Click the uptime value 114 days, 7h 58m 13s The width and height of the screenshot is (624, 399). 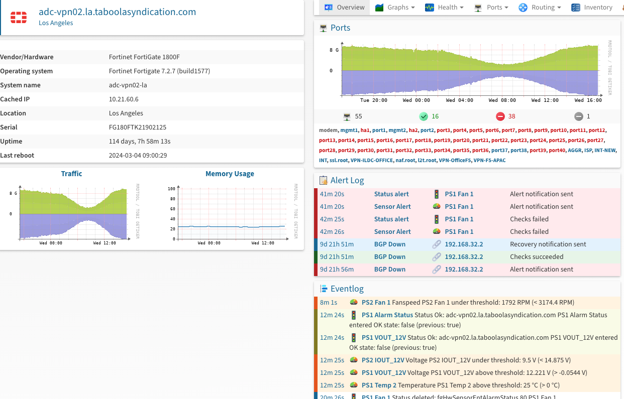point(140,142)
